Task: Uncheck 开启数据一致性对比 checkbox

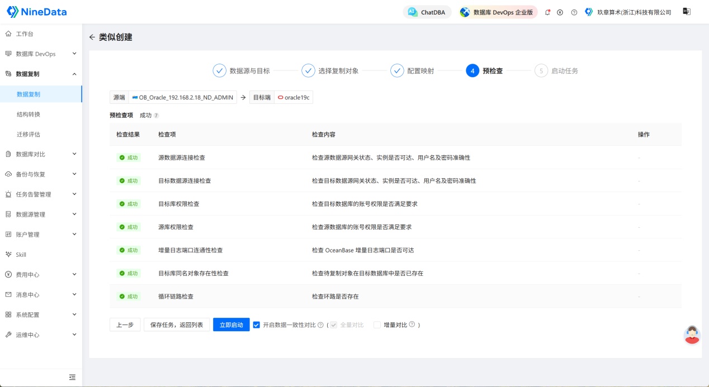Action: pos(257,324)
